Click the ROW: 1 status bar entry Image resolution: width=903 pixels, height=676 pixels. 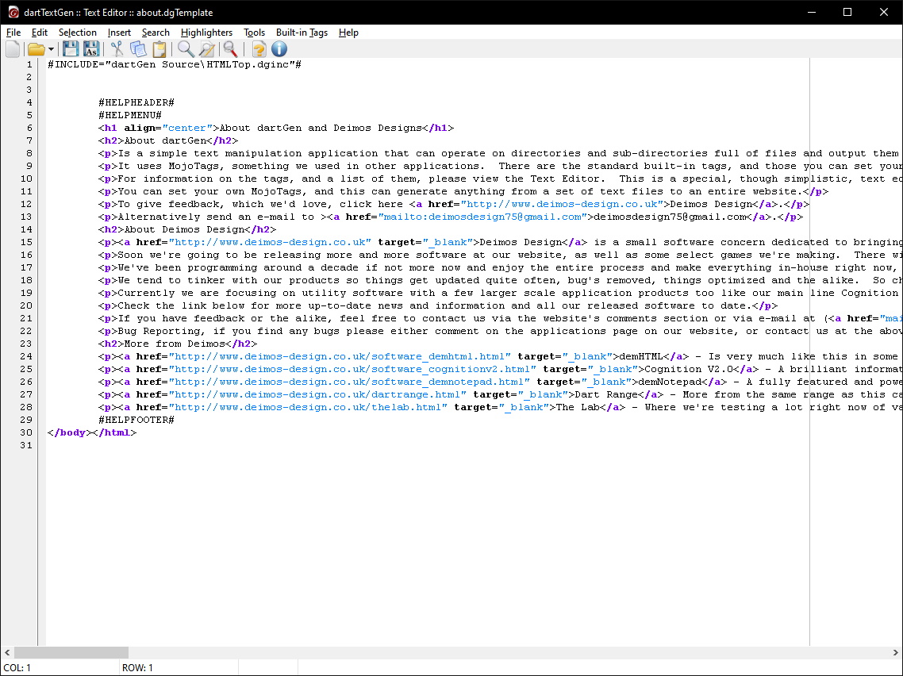137,668
